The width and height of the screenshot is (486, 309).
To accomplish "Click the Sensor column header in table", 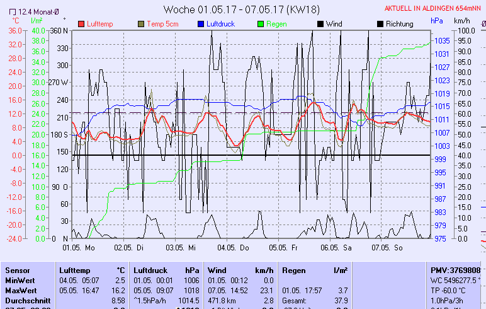I will [x=18, y=270].
